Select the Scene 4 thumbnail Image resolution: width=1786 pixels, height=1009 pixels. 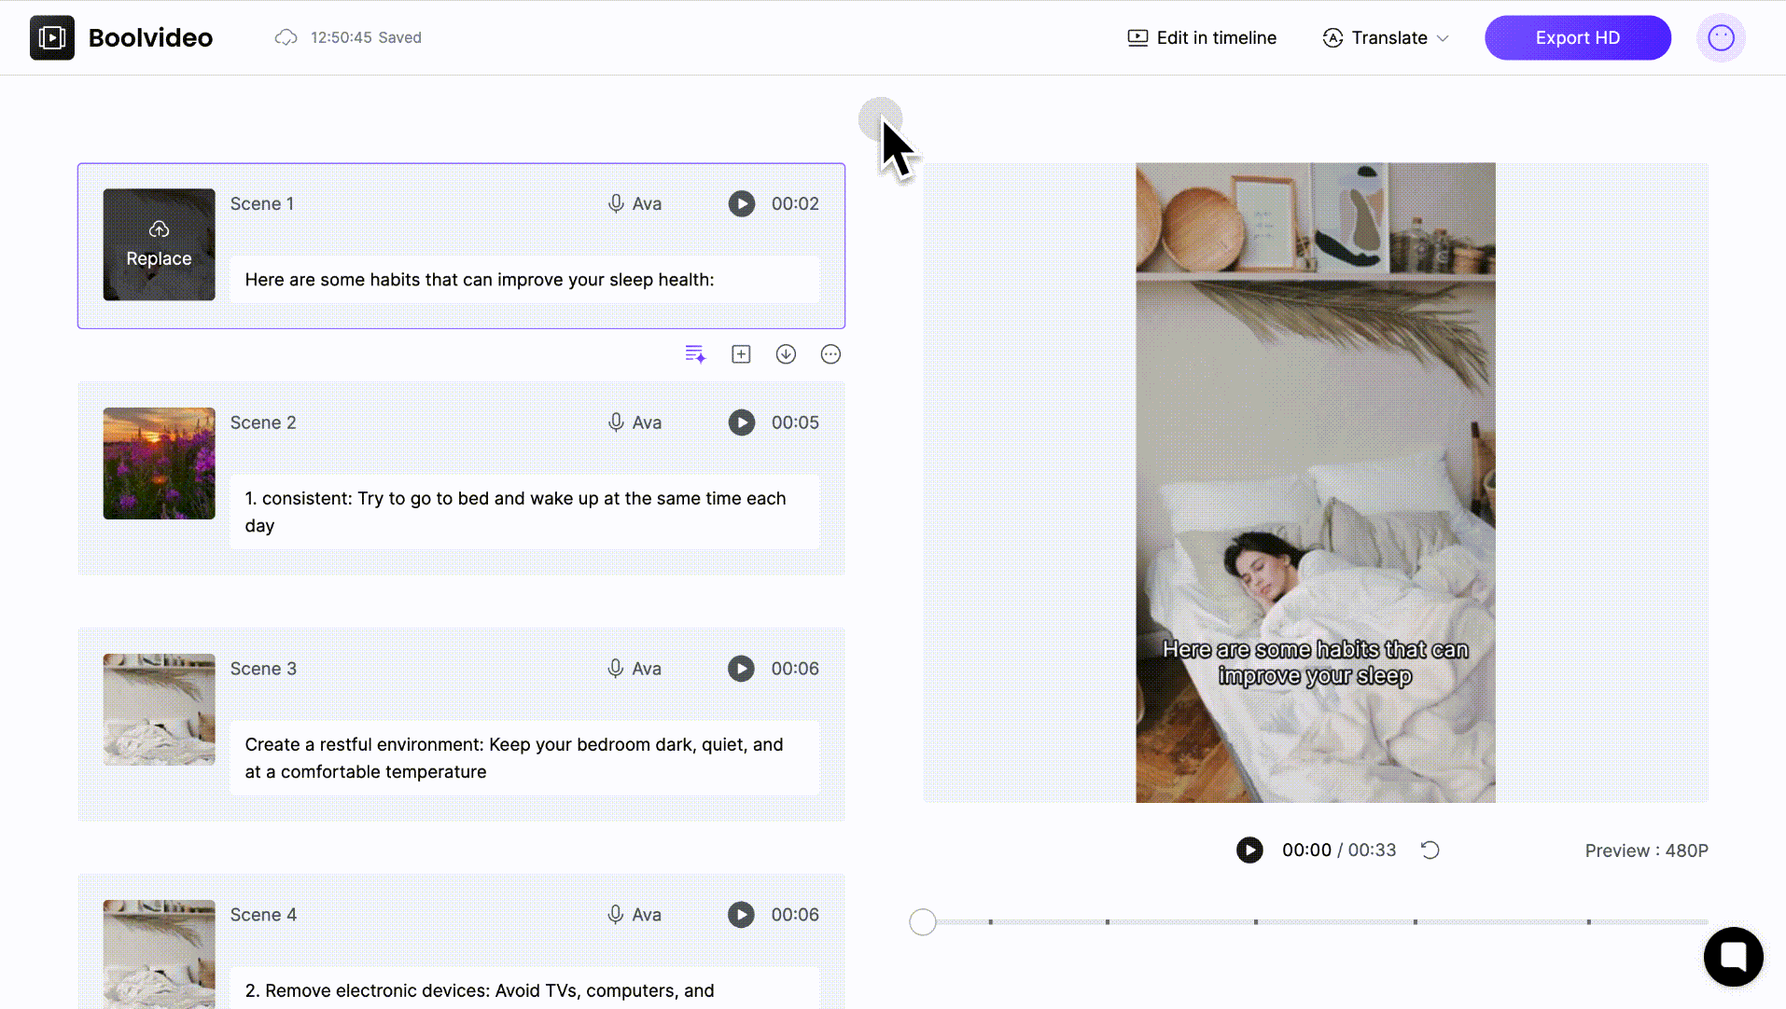[159, 954]
